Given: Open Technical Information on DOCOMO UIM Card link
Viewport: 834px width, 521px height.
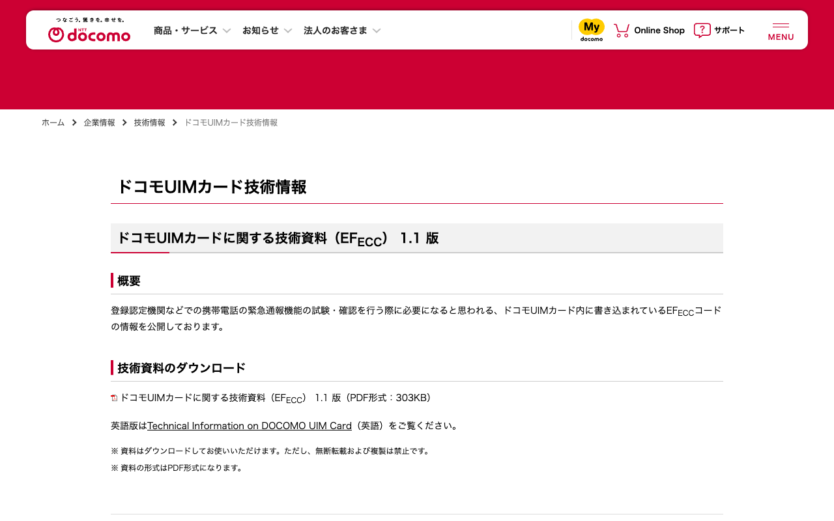Looking at the screenshot, I should point(250,426).
